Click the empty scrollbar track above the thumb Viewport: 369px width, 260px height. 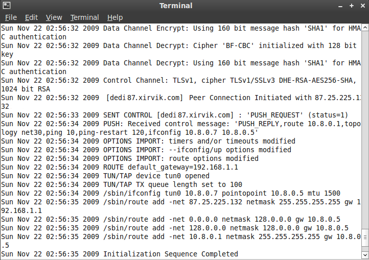pyautogui.click(x=365, y=128)
